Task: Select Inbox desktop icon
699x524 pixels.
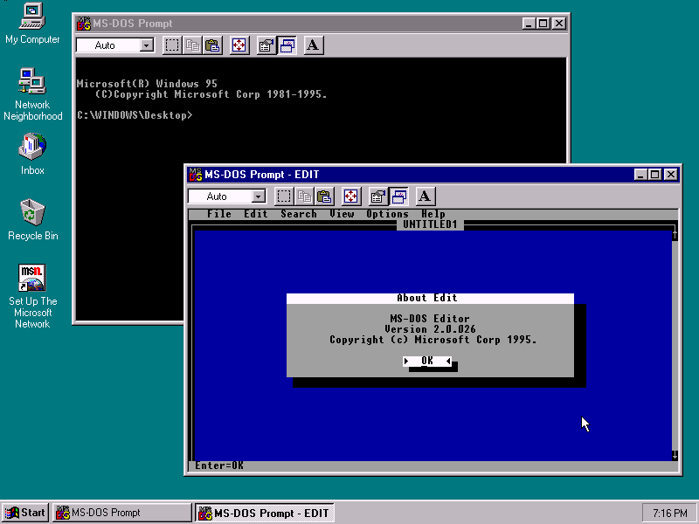Action: pos(32,155)
